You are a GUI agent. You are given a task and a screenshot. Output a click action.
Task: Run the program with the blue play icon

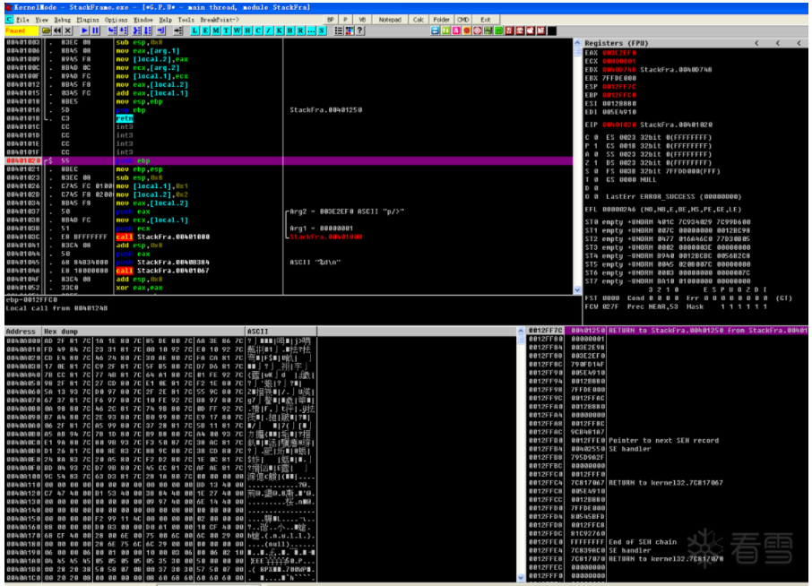pyautogui.click(x=84, y=31)
